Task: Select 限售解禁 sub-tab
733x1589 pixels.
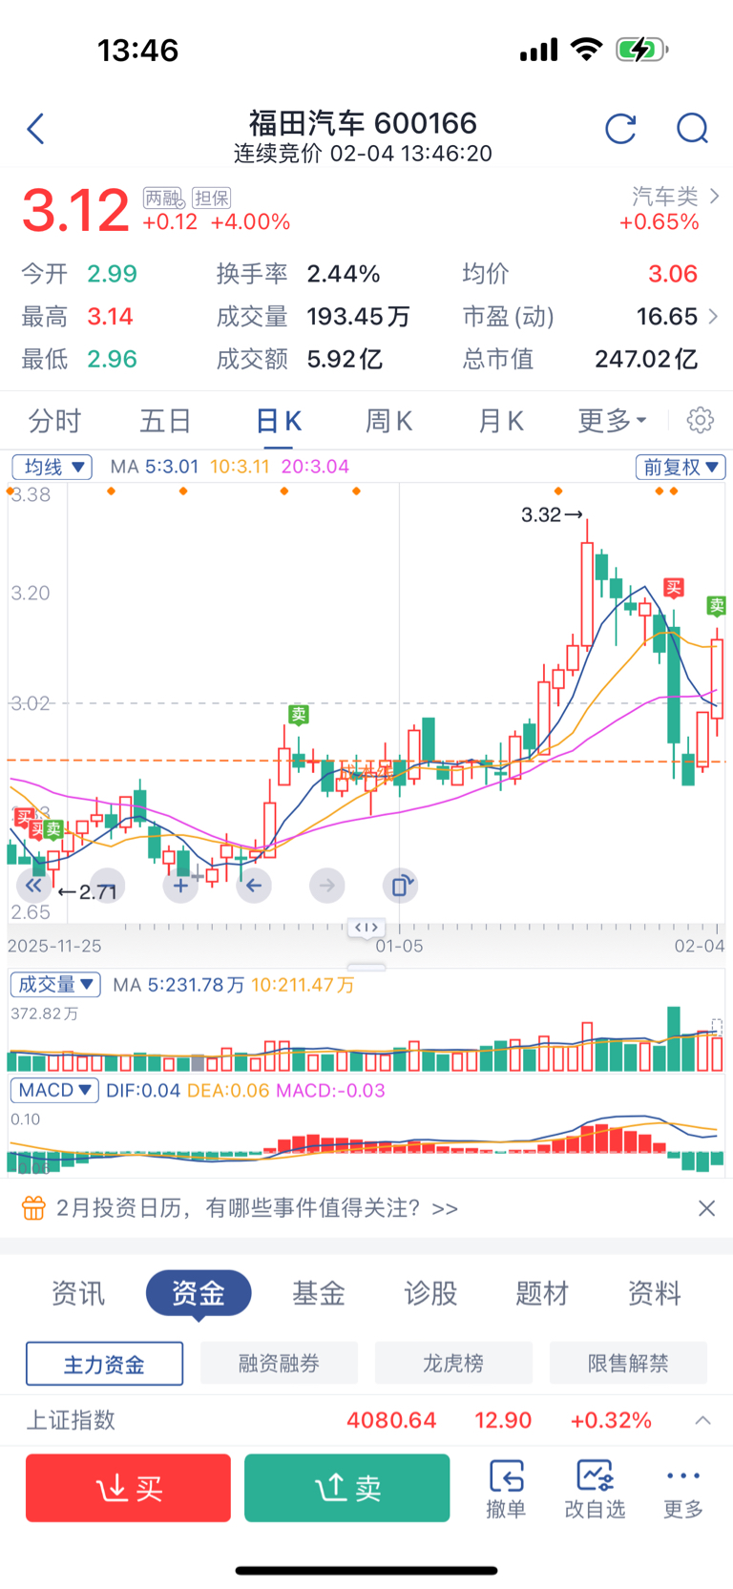Action: click(628, 1364)
